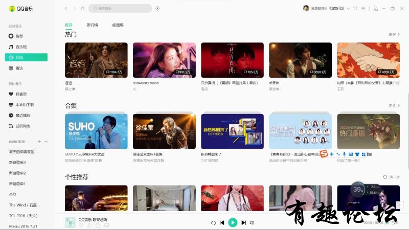This screenshot has width=409, height=230.
Task: Open the 迟迟 video thumbnail
Action: [96, 60]
